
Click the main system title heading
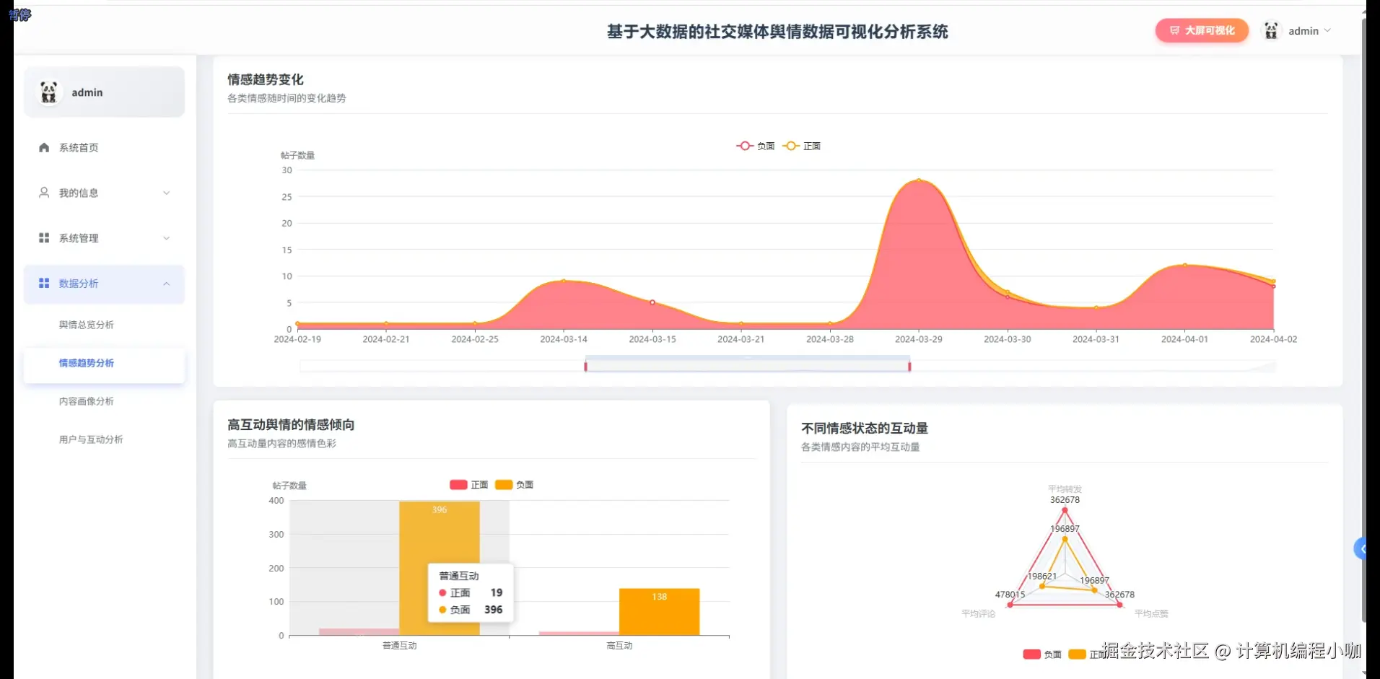pyautogui.click(x=777, y=32)
